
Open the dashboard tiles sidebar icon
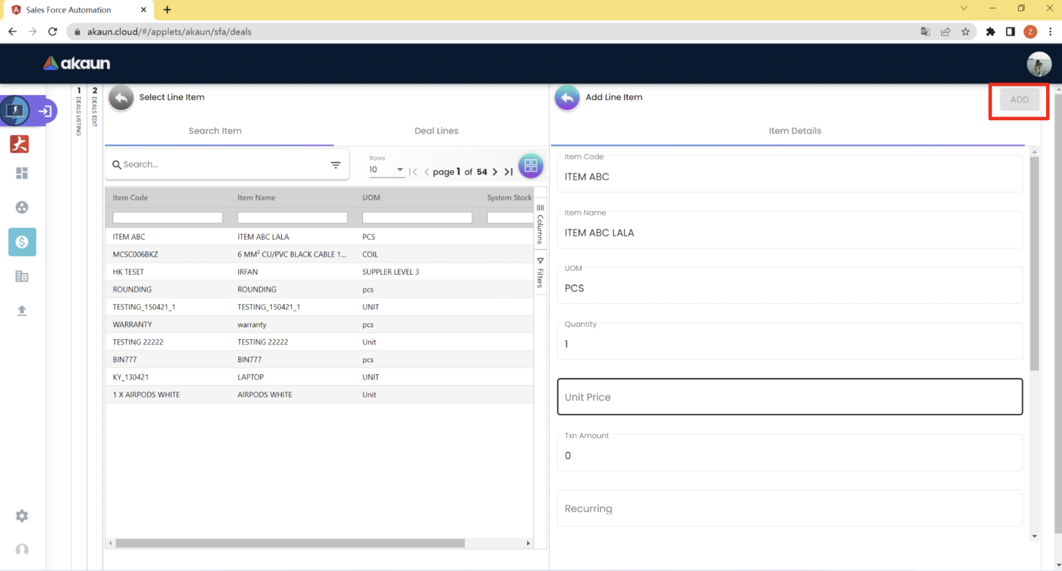[22, 173]
